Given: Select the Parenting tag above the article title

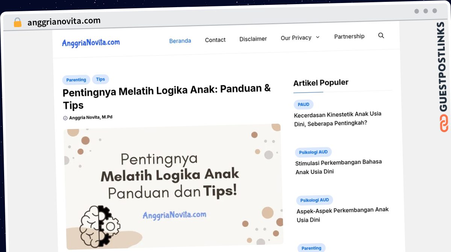Looking at the screenshot, I should click(x=76, y=80).
